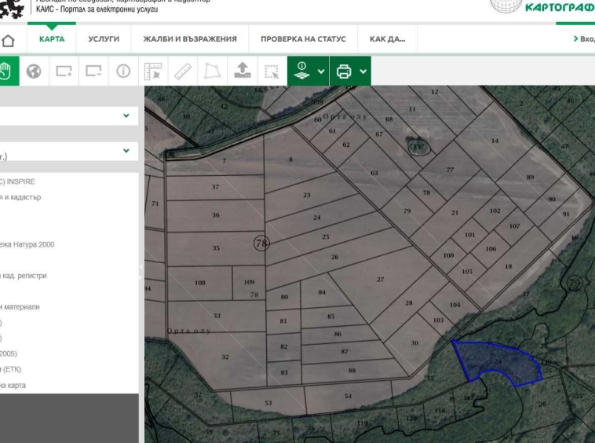Viewport: 595px width, 443px height.
Task: Click the globe full extent icon
Action: [33, 71]
